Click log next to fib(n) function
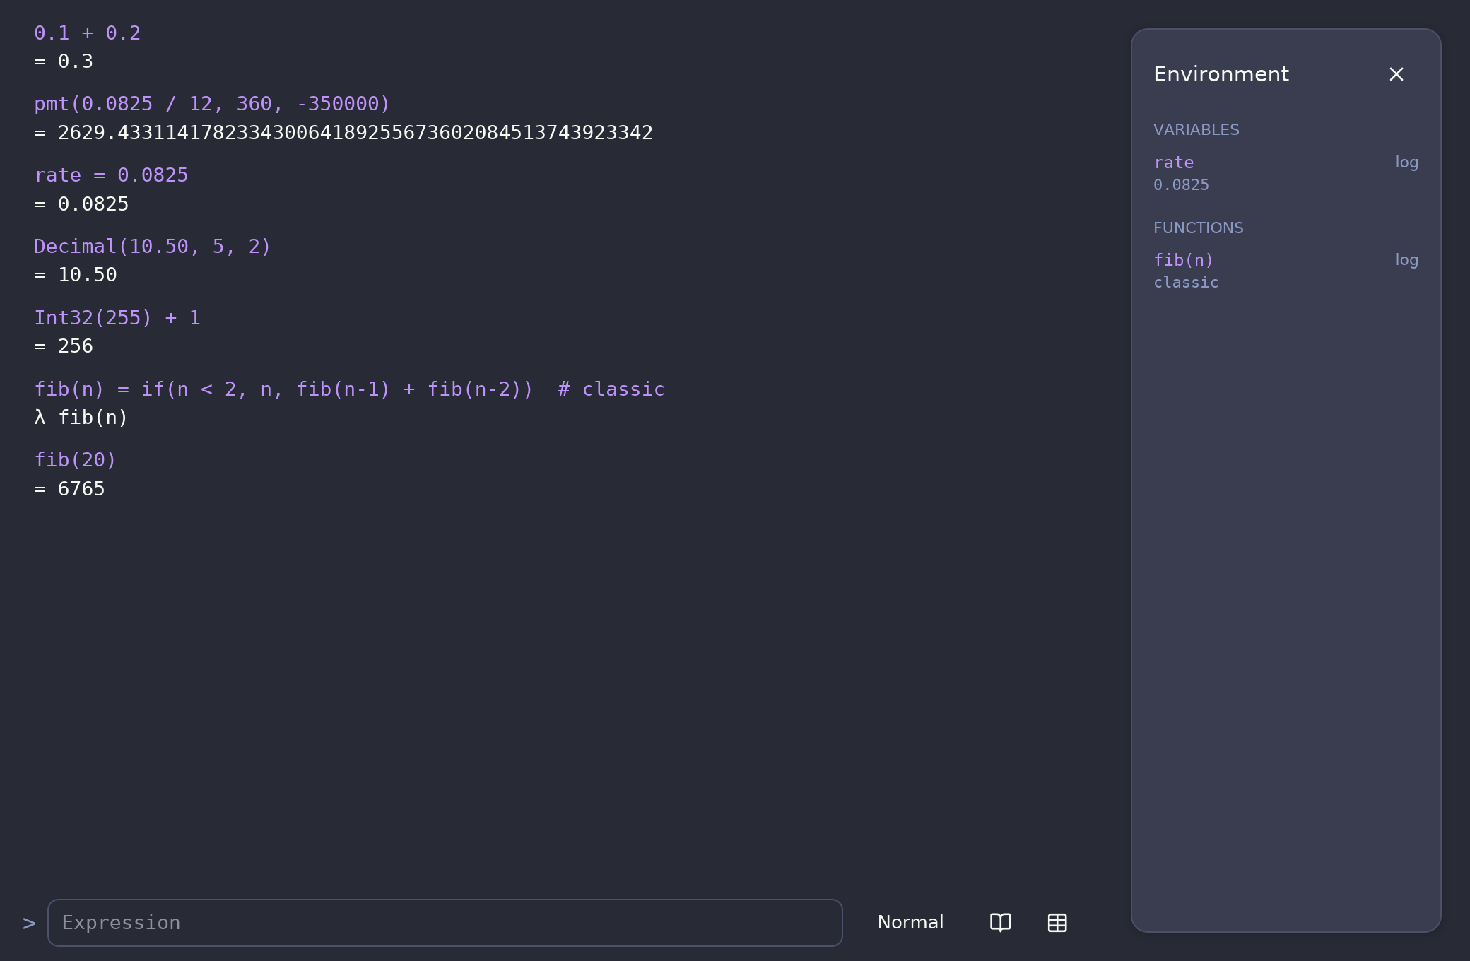1470x961 pixels. pos(1406,260)
